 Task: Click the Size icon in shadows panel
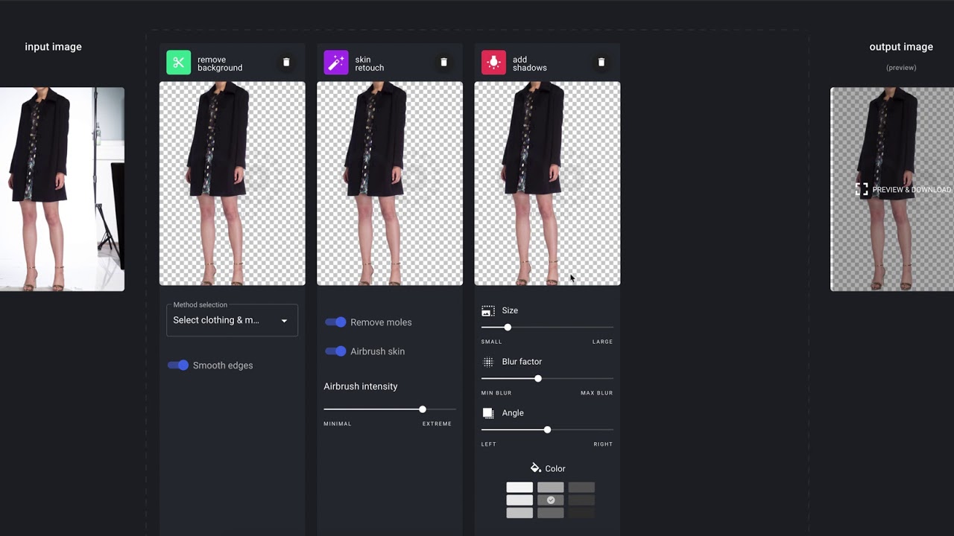point(488,310)
